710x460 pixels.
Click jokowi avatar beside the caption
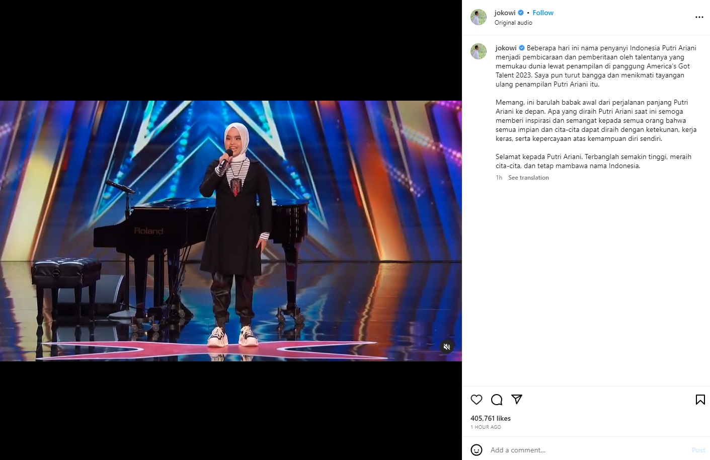(479, 51)
